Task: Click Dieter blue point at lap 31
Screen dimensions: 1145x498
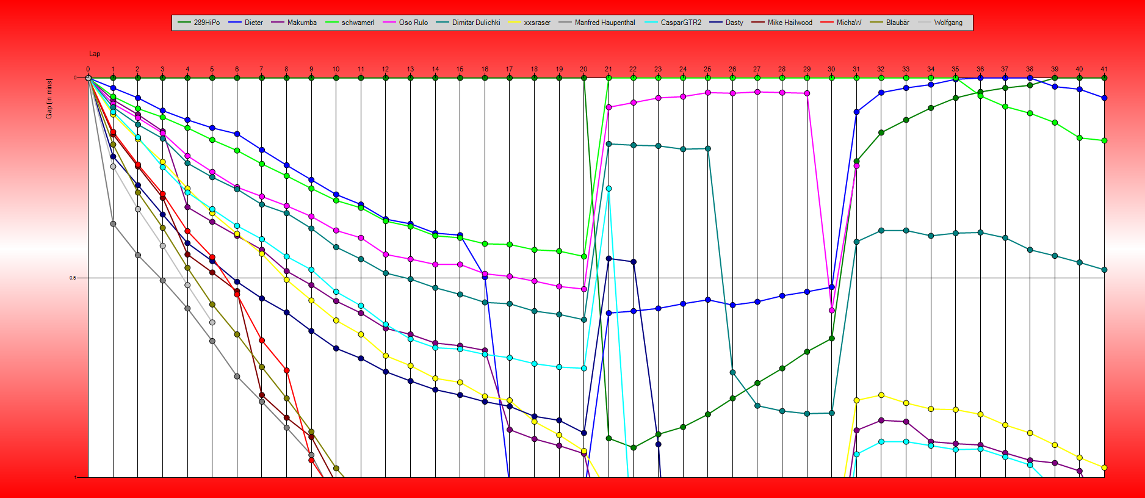Action: click(x=856, y=112)
